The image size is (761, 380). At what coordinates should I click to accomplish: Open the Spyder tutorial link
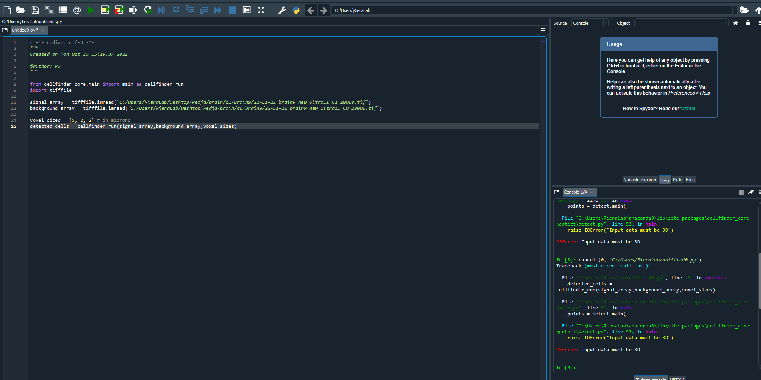coord(688,108)
